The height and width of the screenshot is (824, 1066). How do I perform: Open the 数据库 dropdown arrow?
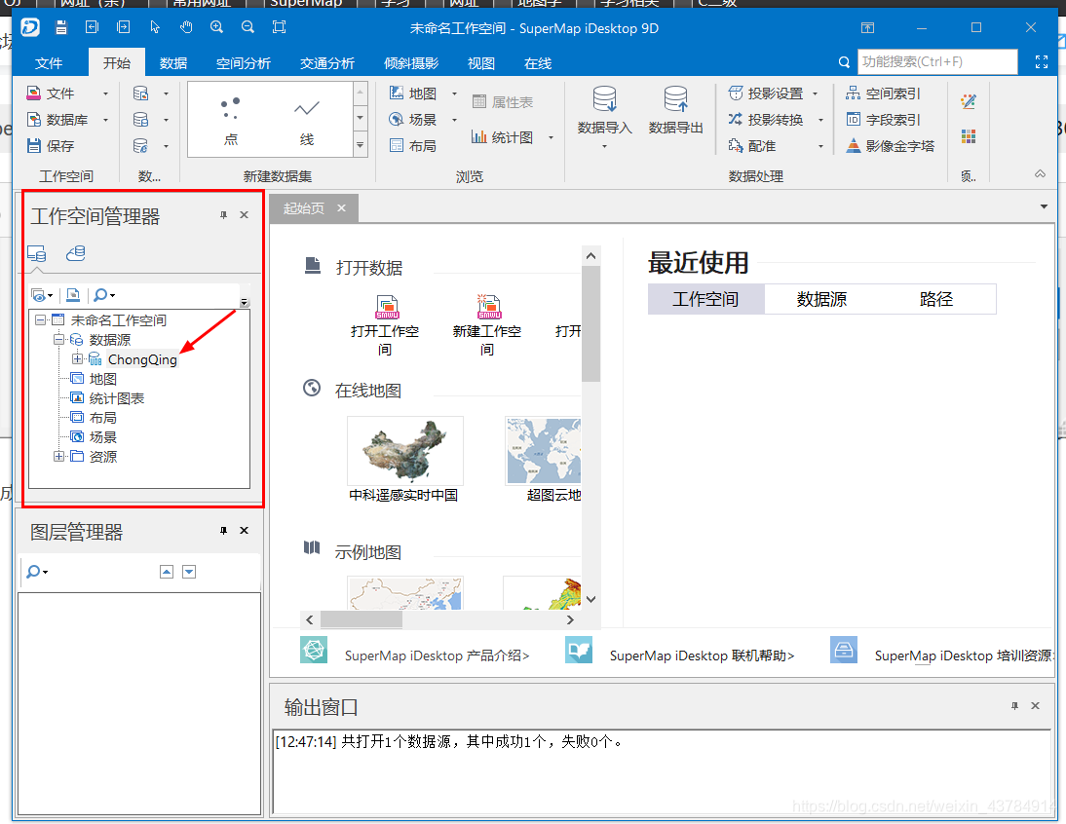105,120
